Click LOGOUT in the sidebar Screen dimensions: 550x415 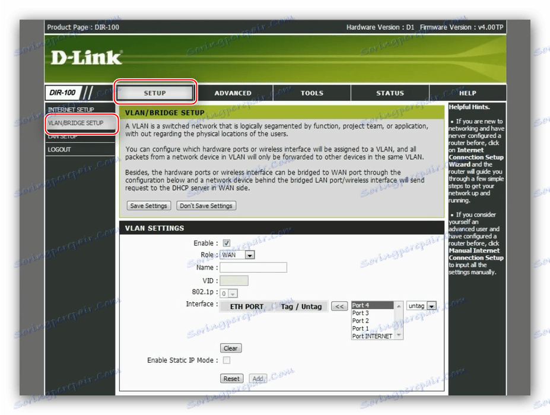click(59, 149)
